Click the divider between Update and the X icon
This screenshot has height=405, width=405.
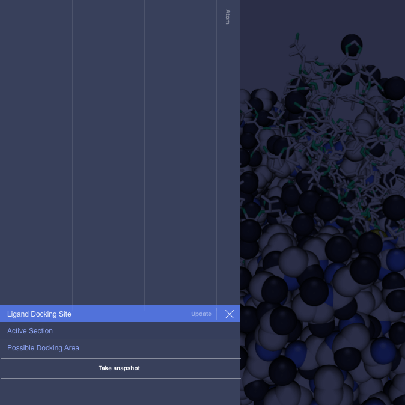pyautogui.click(x=217, y=314)
